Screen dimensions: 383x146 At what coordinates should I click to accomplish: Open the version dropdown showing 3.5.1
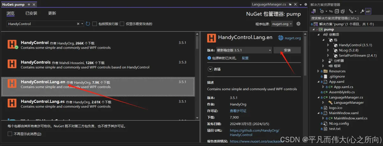pyautogui.click(x=244, y=50)
